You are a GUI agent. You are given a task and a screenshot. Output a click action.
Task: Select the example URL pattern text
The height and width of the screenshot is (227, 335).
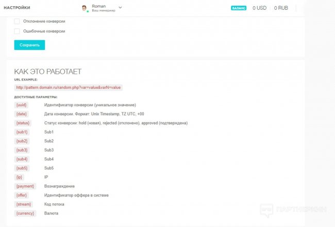click(x=69, y=87)
